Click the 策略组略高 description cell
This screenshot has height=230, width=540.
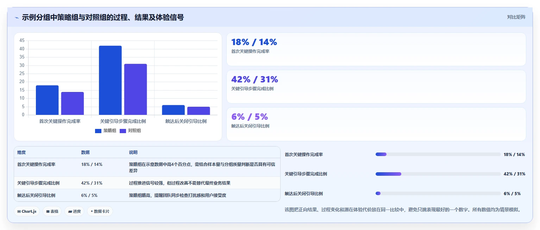(x=177, y=195)
